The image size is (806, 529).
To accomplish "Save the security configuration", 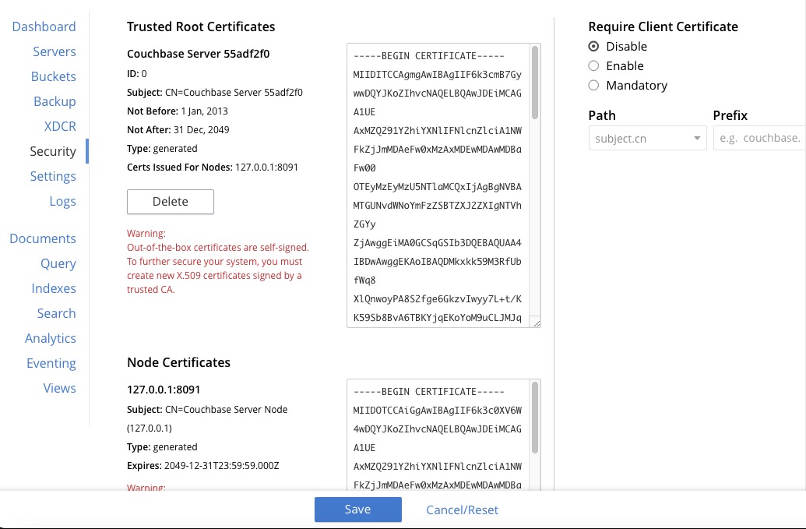I will (357, 509).
